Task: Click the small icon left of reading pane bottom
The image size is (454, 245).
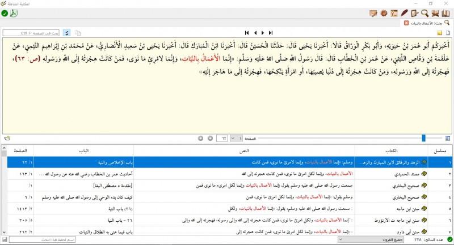Action: click(x=7, y=139)
